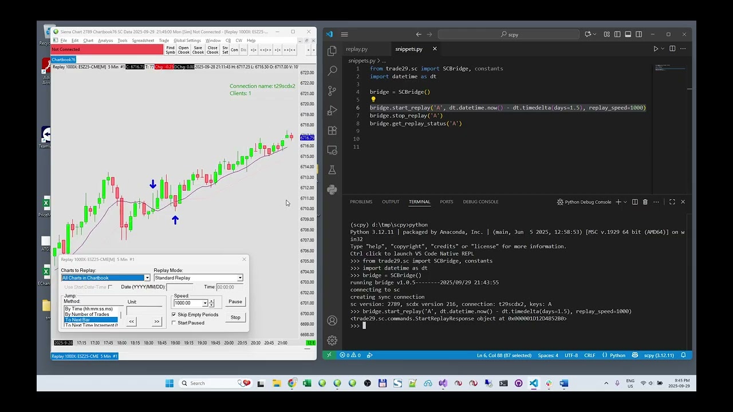The width and height of the screenshot is (733, 412).
Task: Open Replay Mode dropdown
Action: pyautogui.click(x=240, y=278)
